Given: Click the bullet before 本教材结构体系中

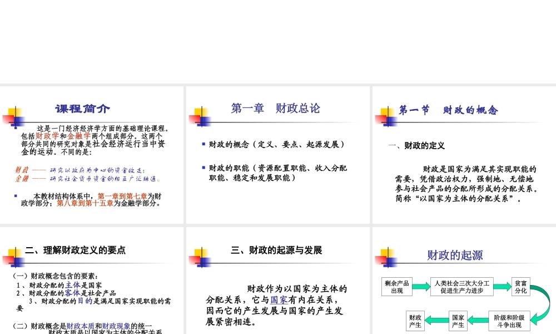Looking at the screenshot, I should point(16,195).
